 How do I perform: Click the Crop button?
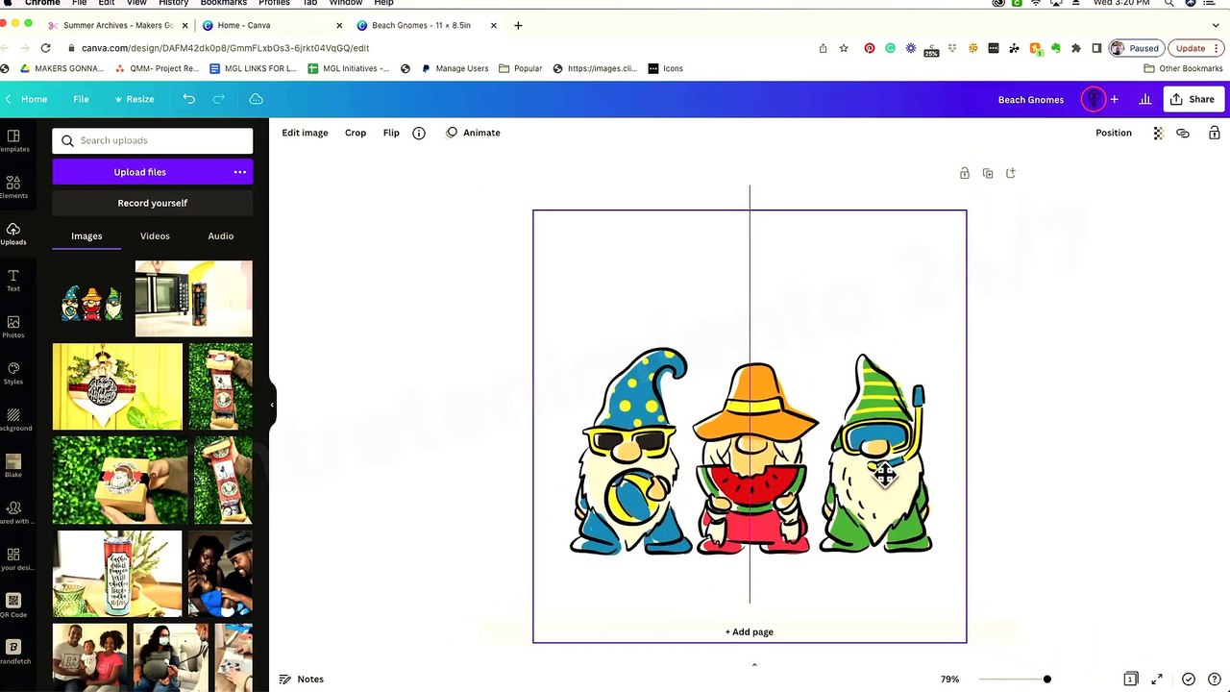[356, 133]
